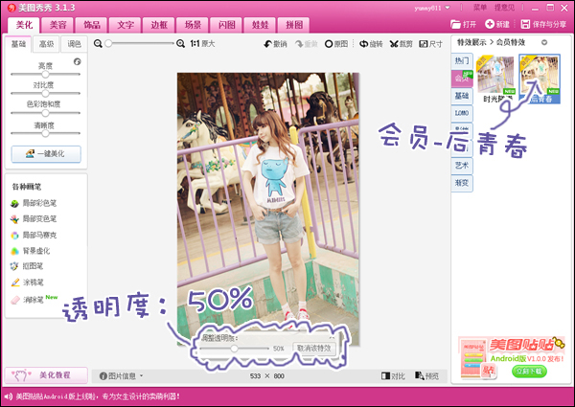Adjust the 亮度 brightness slider

(45, 74)
